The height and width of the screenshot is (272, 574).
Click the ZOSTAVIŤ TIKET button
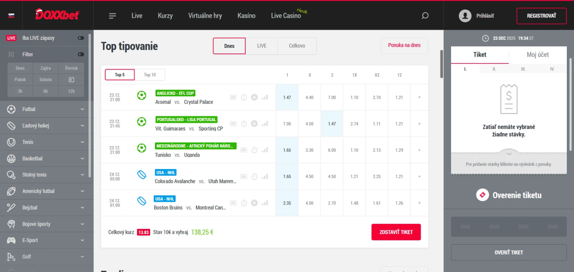point(396,232)
